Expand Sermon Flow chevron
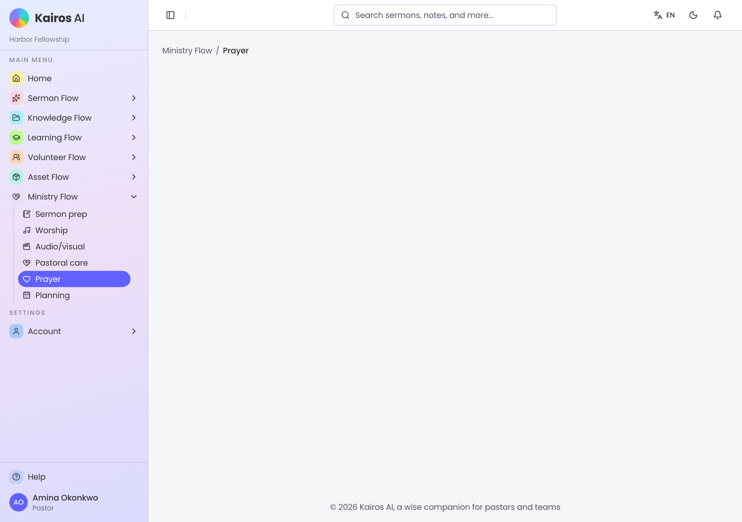The width and height of the screenshot is (742, 522). (134, 98)
